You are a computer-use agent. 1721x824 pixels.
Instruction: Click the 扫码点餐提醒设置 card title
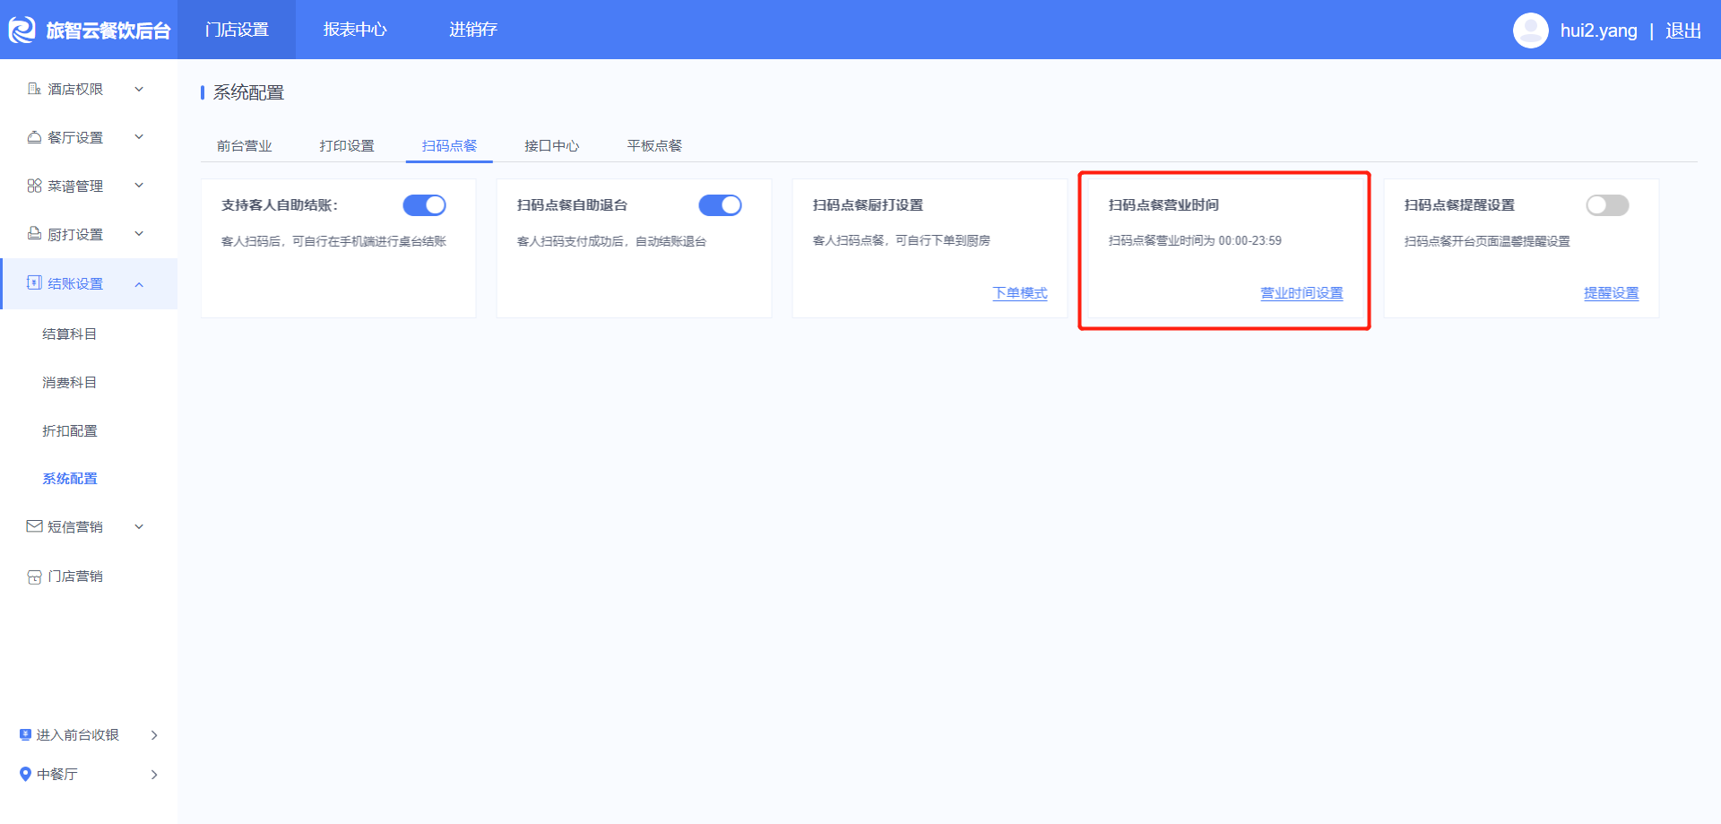(x=1459, y=205)
